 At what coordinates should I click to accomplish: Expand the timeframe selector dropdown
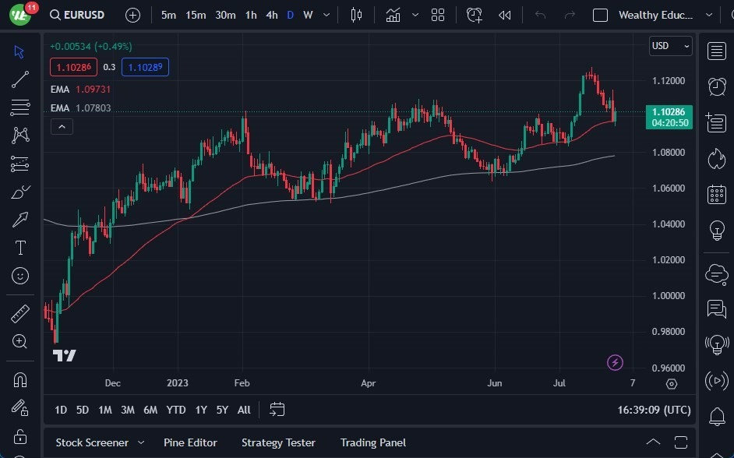(326, 14)
